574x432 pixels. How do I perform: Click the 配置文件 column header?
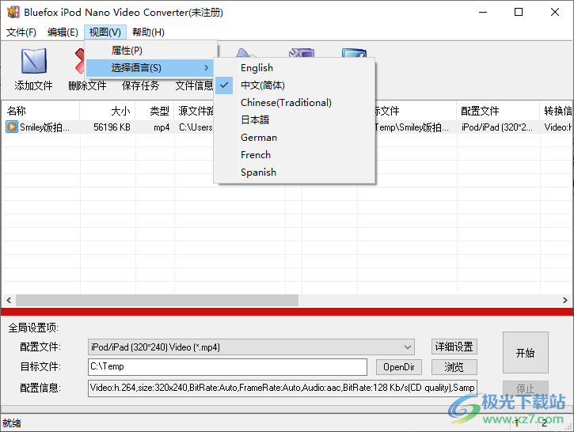(498, 111)
